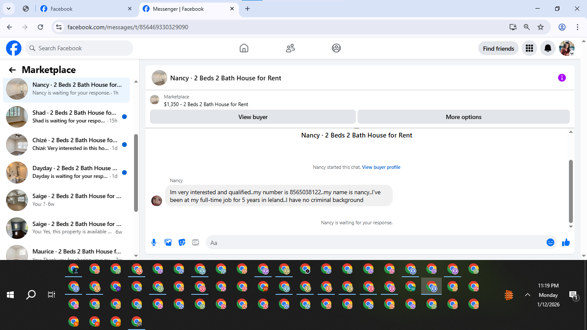
Task: Open conversation information purple icon
Action: pyautogui.click(x=562, y=78)
